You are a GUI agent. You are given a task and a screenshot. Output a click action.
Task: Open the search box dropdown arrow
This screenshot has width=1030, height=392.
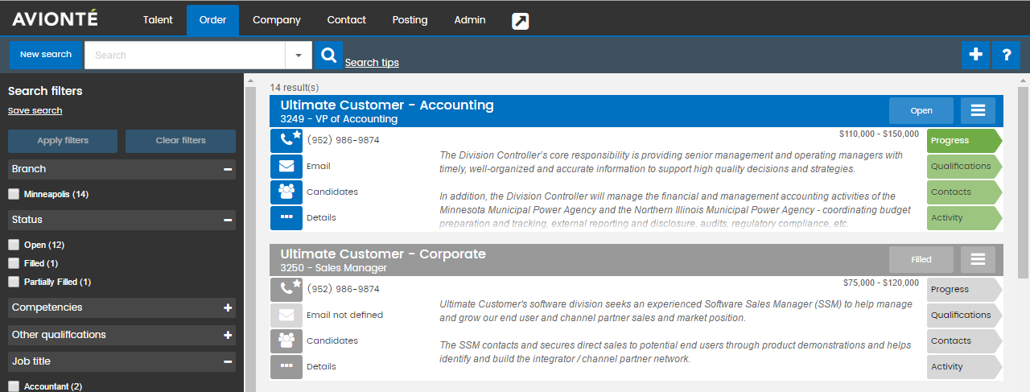[x=298, y=55]
